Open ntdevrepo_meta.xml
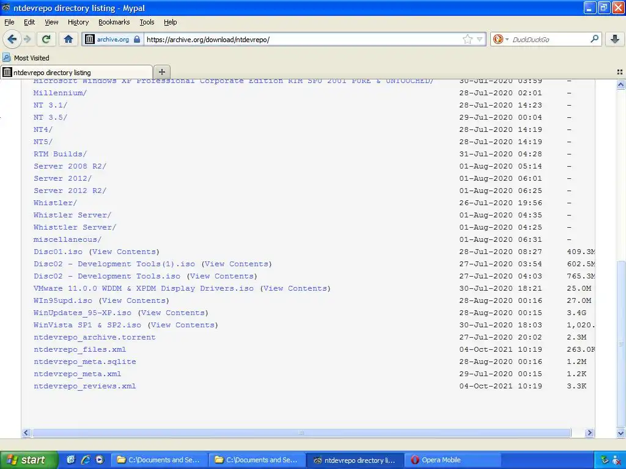This screenshot has width=626, height=469. pyautogui.click(x=78, y=374)
